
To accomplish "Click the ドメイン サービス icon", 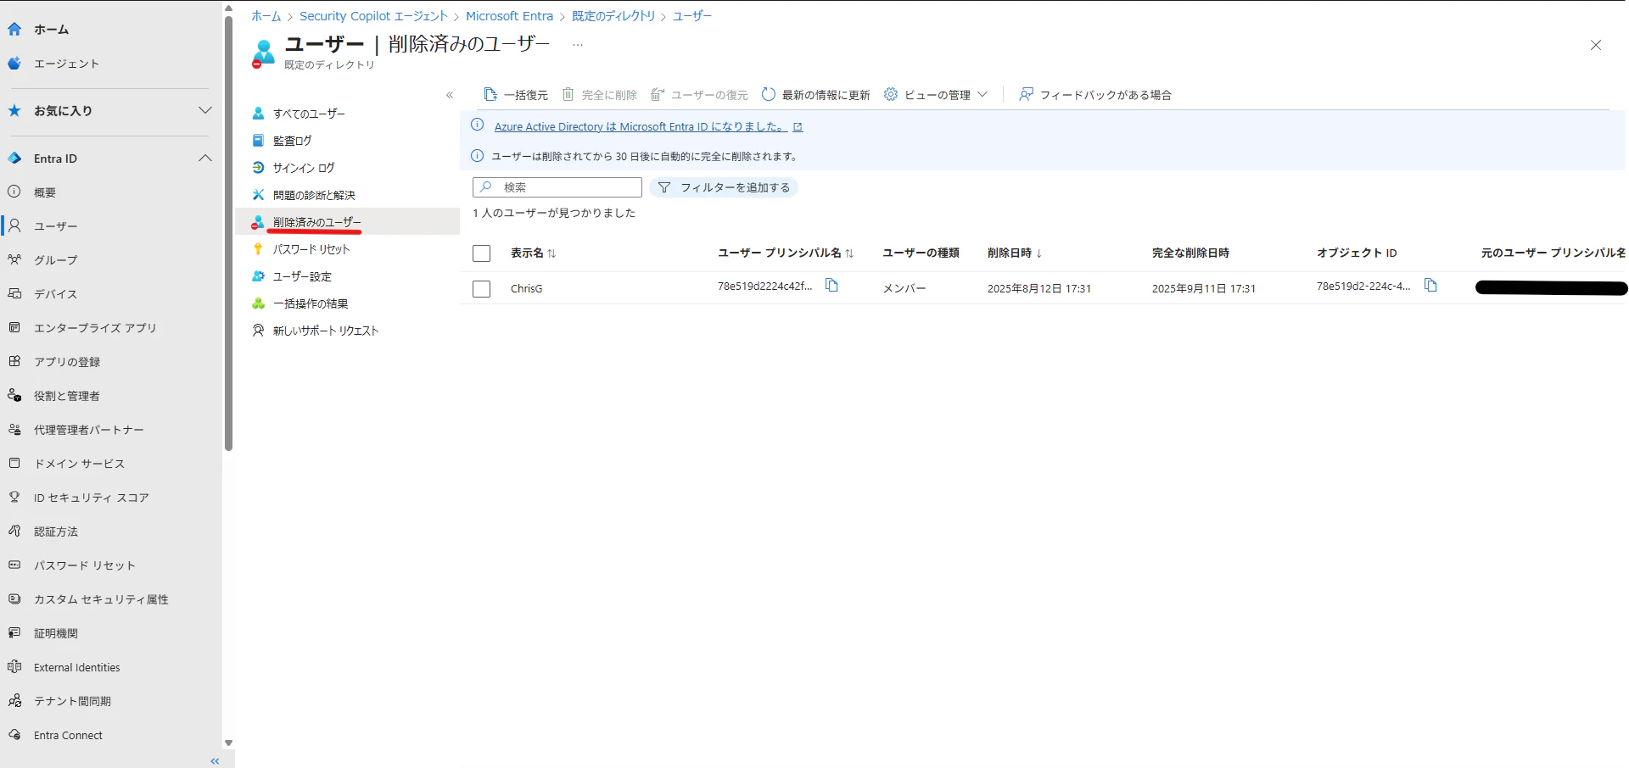I will click(14, 463).
